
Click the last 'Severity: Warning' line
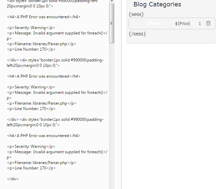coord(31,146)
